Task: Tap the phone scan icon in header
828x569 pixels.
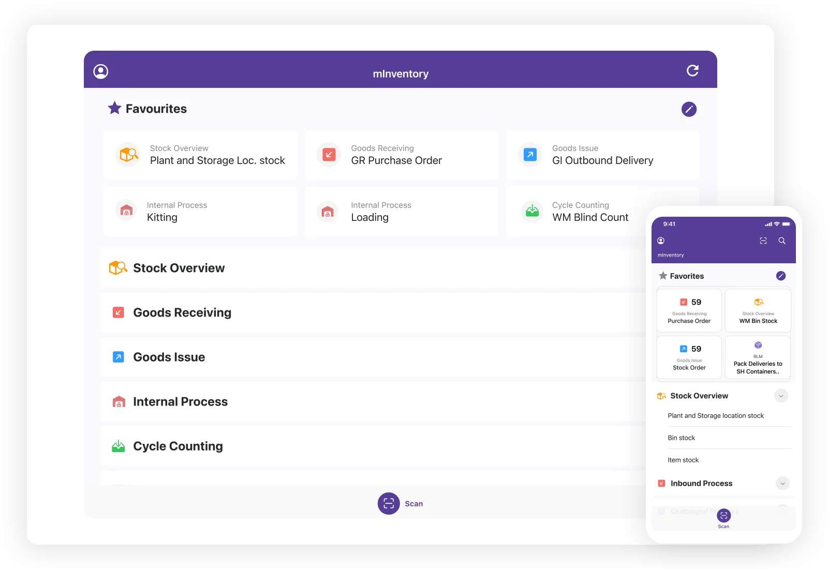Action: coord(763,241)
